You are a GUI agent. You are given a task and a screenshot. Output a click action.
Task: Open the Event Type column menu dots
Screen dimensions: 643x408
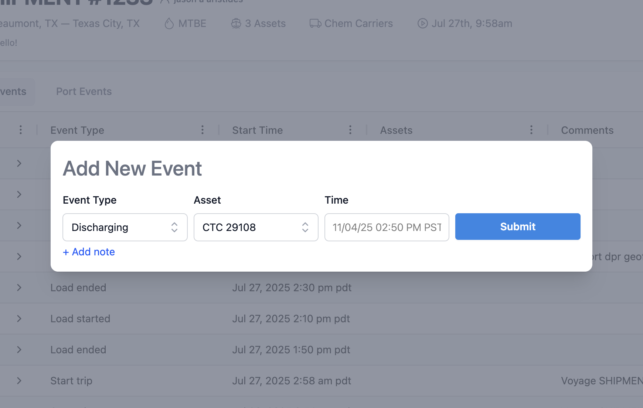pos(202,130)
